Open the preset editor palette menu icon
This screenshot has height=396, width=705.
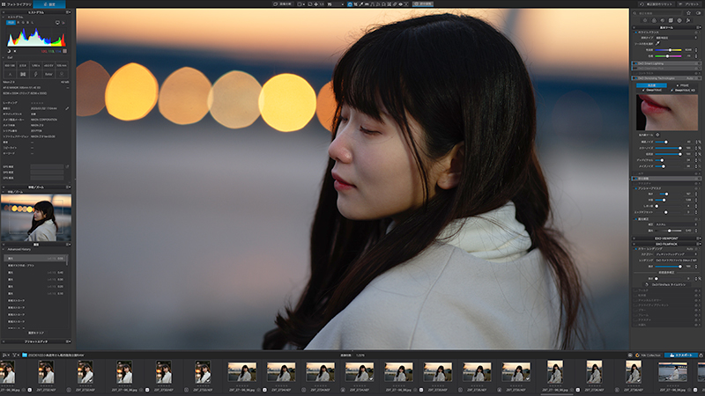pyautogui.click(x=69, y=341)
